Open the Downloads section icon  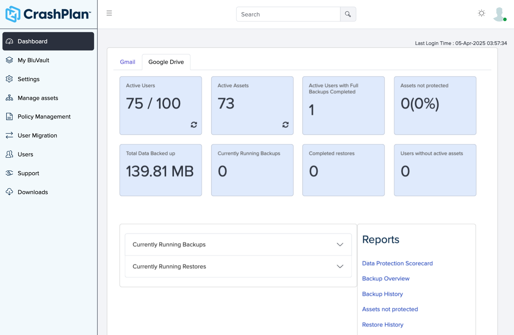pyautogui.click(x=9, y=192)
